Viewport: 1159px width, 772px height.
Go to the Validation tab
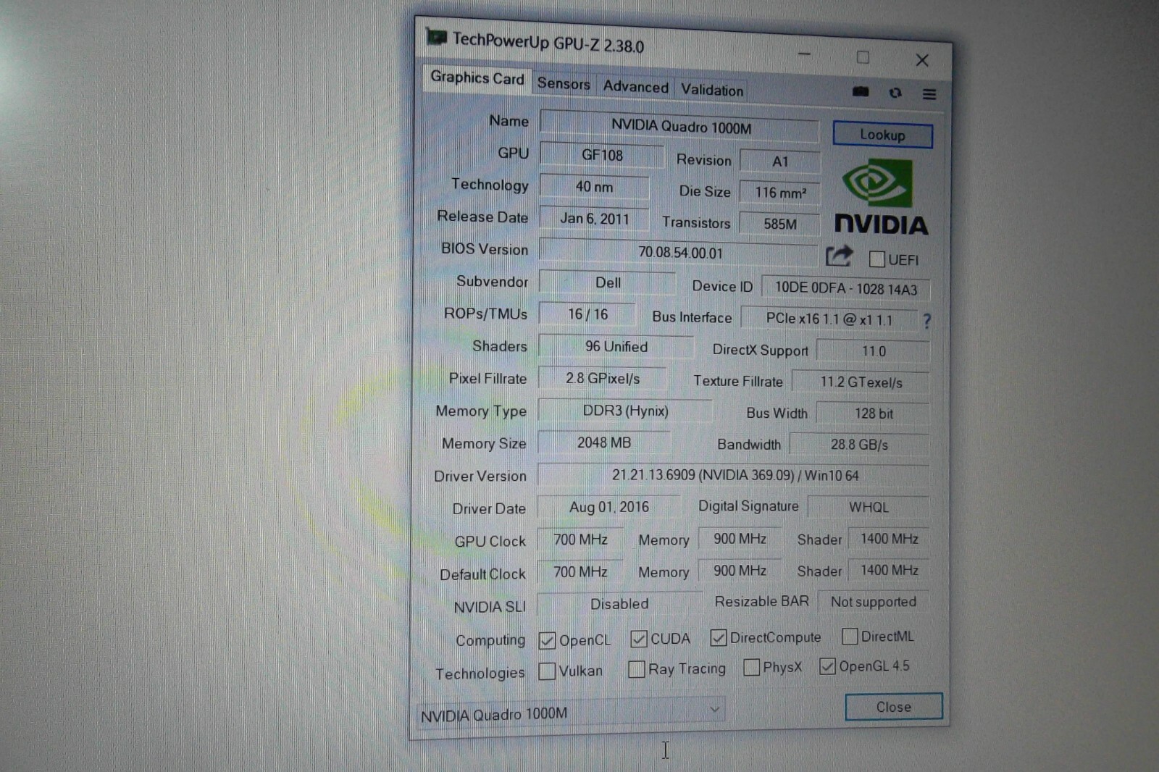click(x=712, y=90)
